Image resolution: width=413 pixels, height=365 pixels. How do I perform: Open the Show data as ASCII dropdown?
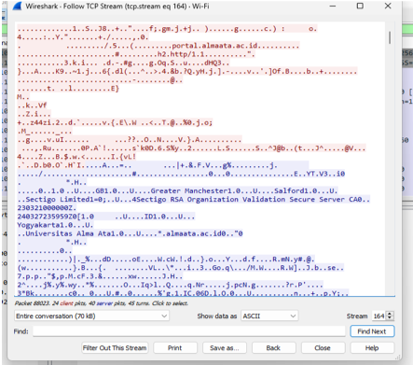(269, 316)
